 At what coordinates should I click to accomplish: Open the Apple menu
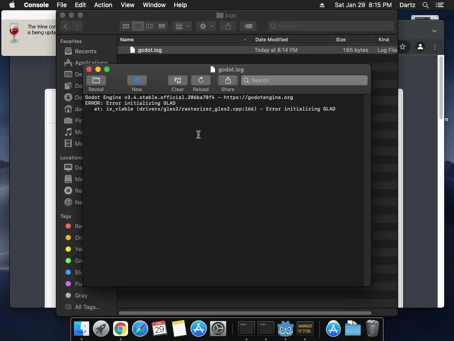(x=12, y=5)
